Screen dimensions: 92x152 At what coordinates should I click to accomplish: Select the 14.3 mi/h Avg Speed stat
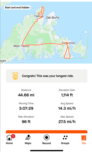pos(67,108)
